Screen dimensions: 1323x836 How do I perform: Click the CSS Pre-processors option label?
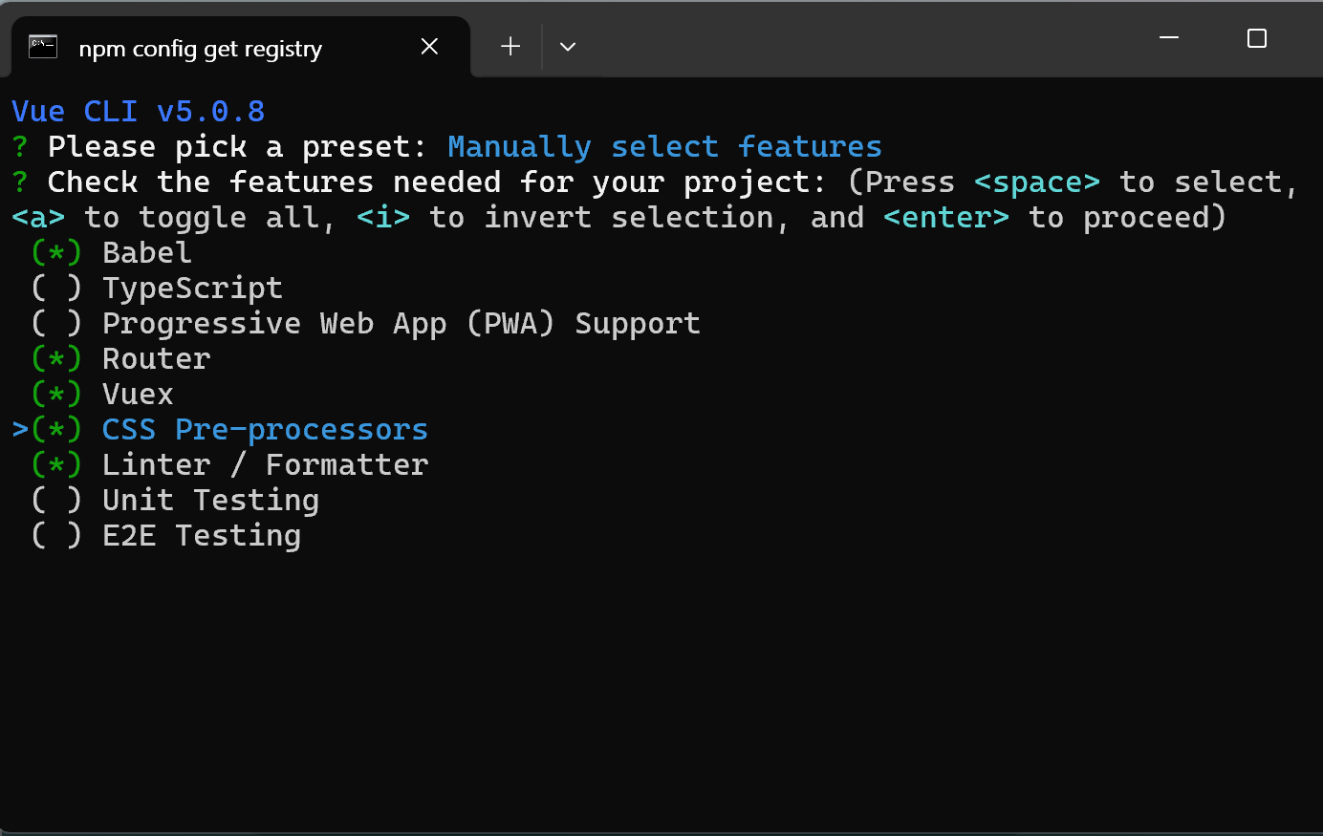point(265,430)
